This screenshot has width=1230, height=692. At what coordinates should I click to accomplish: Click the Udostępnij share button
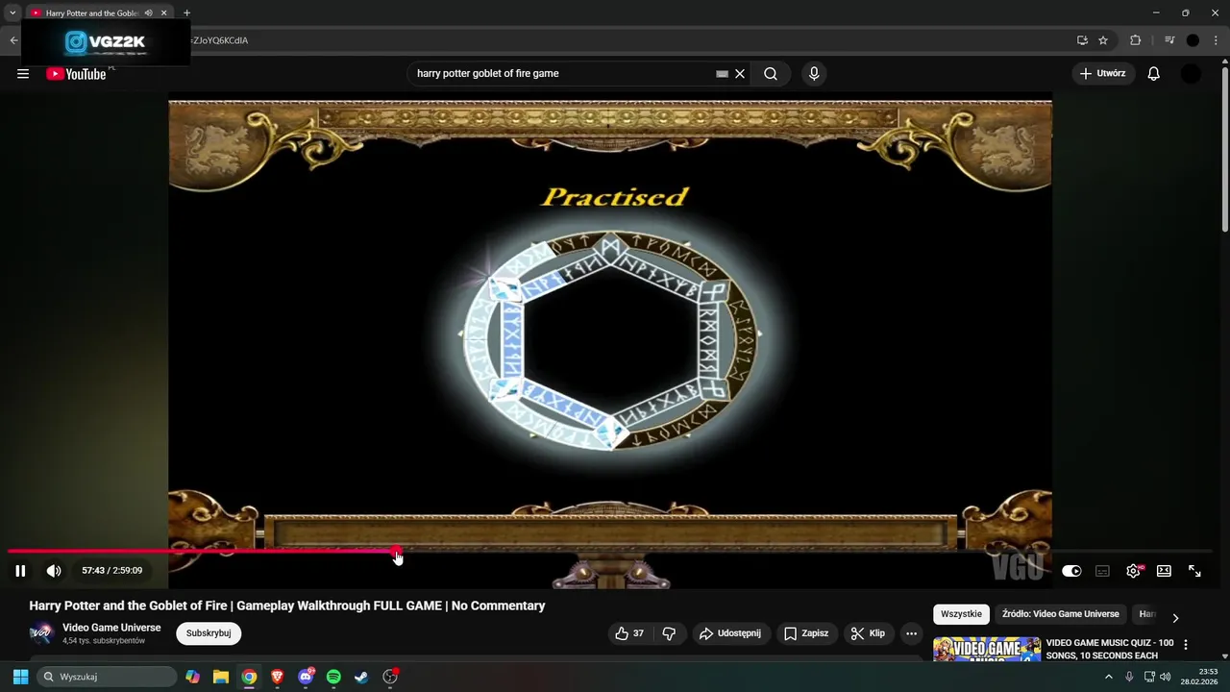click(x=730, y=633)
